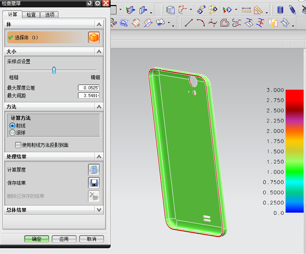Switch to the 检查 tab
Screen dimensions: 306x254
[x=31, y=15]
